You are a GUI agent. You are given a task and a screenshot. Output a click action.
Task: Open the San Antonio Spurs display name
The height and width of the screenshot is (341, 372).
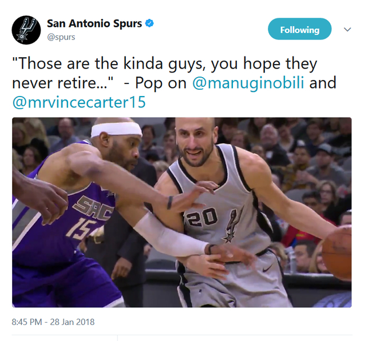pyautogui.click(x=94, y=23)
